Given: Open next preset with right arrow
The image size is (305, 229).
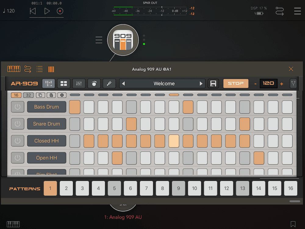Looking at the screenshot, I should (200, 83).
